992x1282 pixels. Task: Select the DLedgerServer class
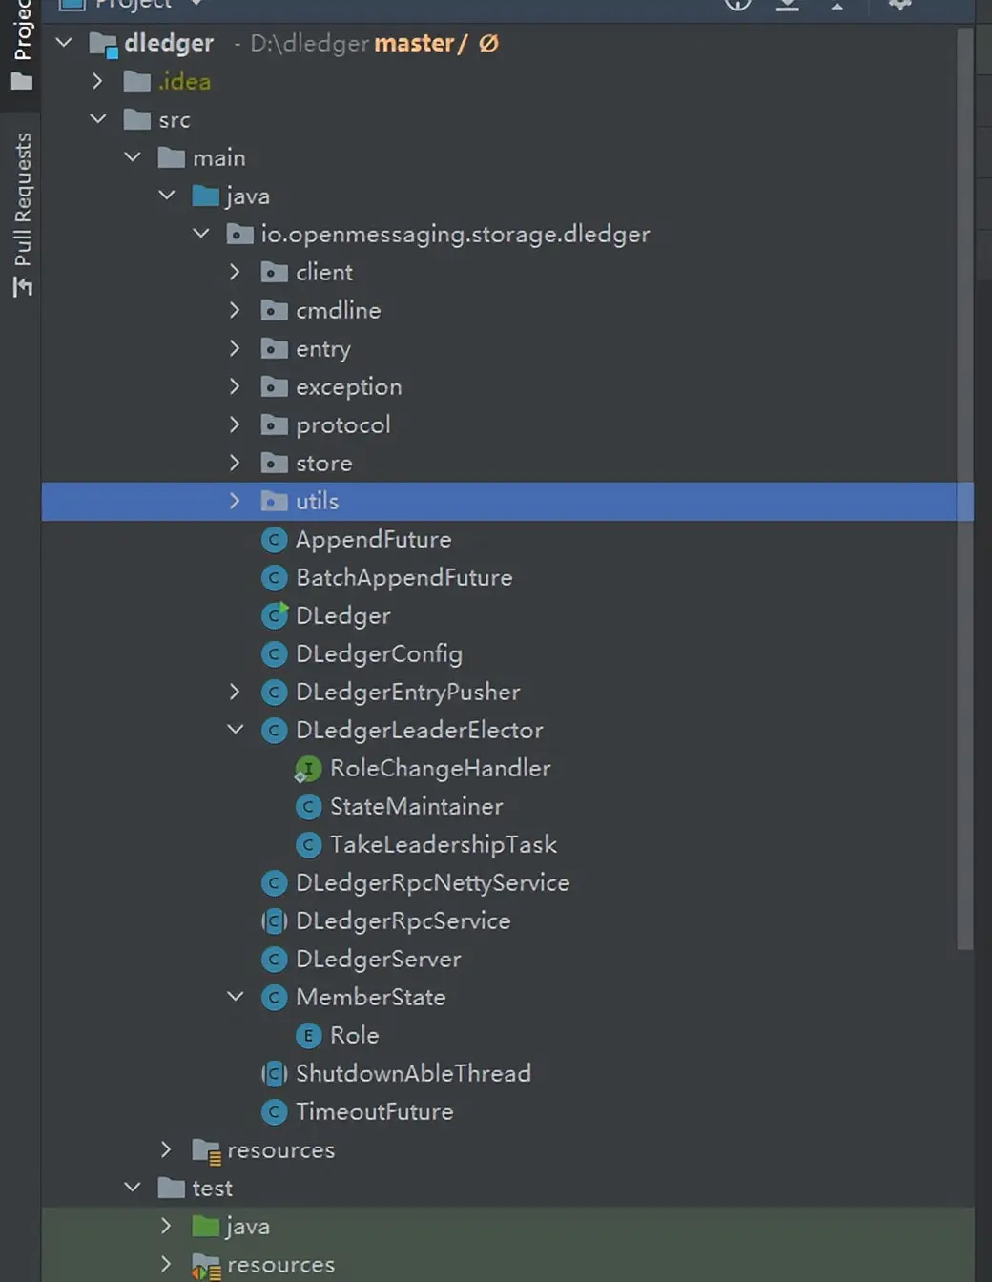(x=378, y=960)
